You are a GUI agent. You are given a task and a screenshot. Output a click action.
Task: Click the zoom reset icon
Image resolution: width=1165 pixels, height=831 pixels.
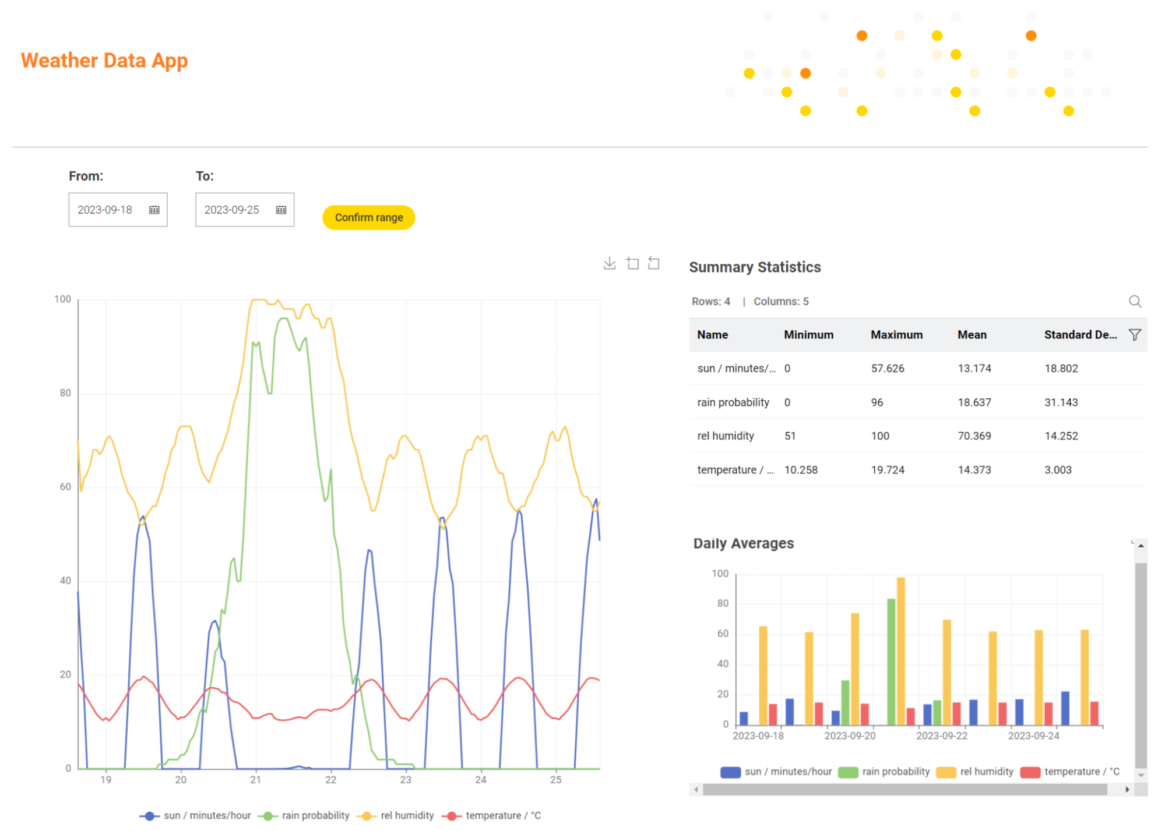654,263
